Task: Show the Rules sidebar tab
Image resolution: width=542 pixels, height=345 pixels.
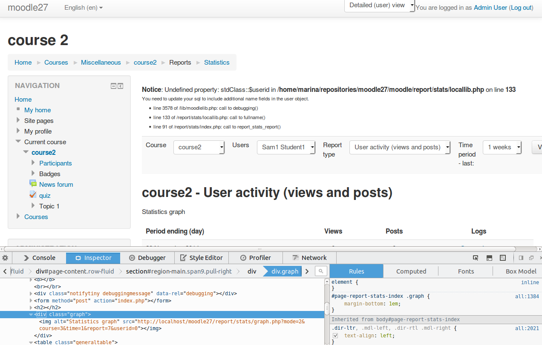Action: click(x=357, y=271)
